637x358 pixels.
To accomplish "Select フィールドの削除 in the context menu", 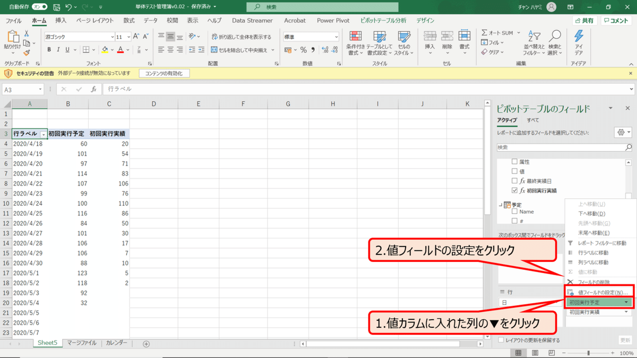I will tap(594, 282).
